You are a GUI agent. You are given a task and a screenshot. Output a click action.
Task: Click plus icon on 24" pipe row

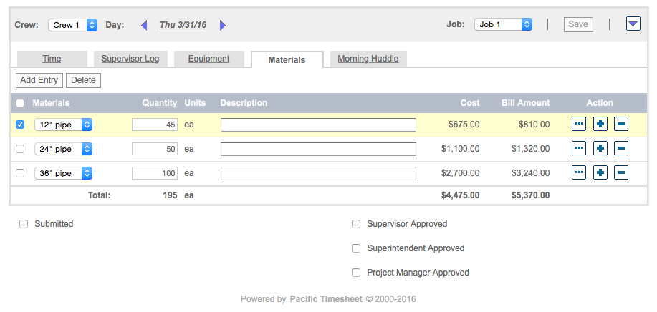(x=600, y=149)
